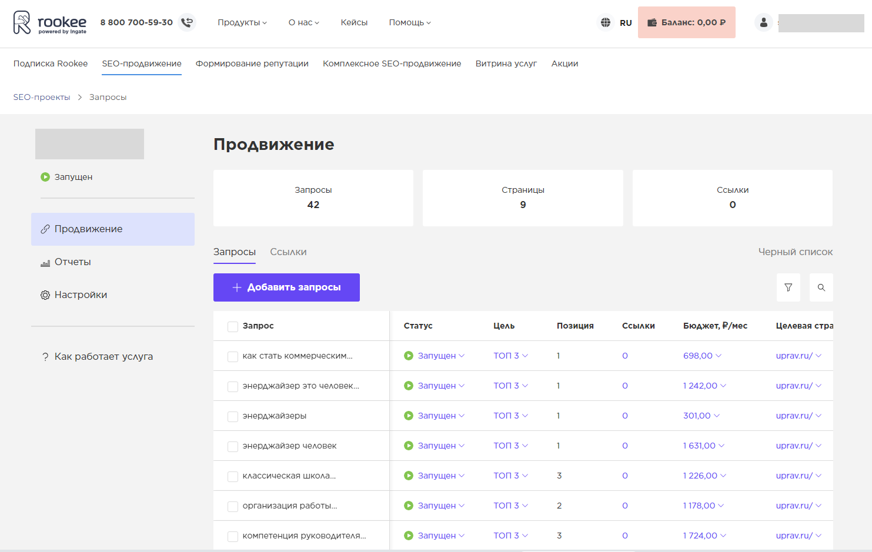Check the checkbox for классическая школа query

(232, 476)
